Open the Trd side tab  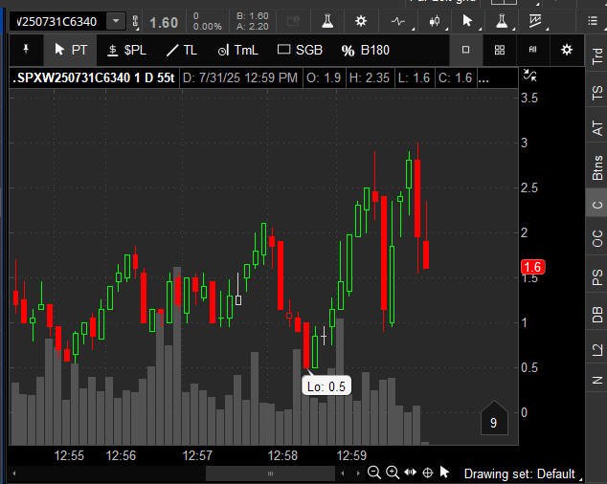point(596,55)
